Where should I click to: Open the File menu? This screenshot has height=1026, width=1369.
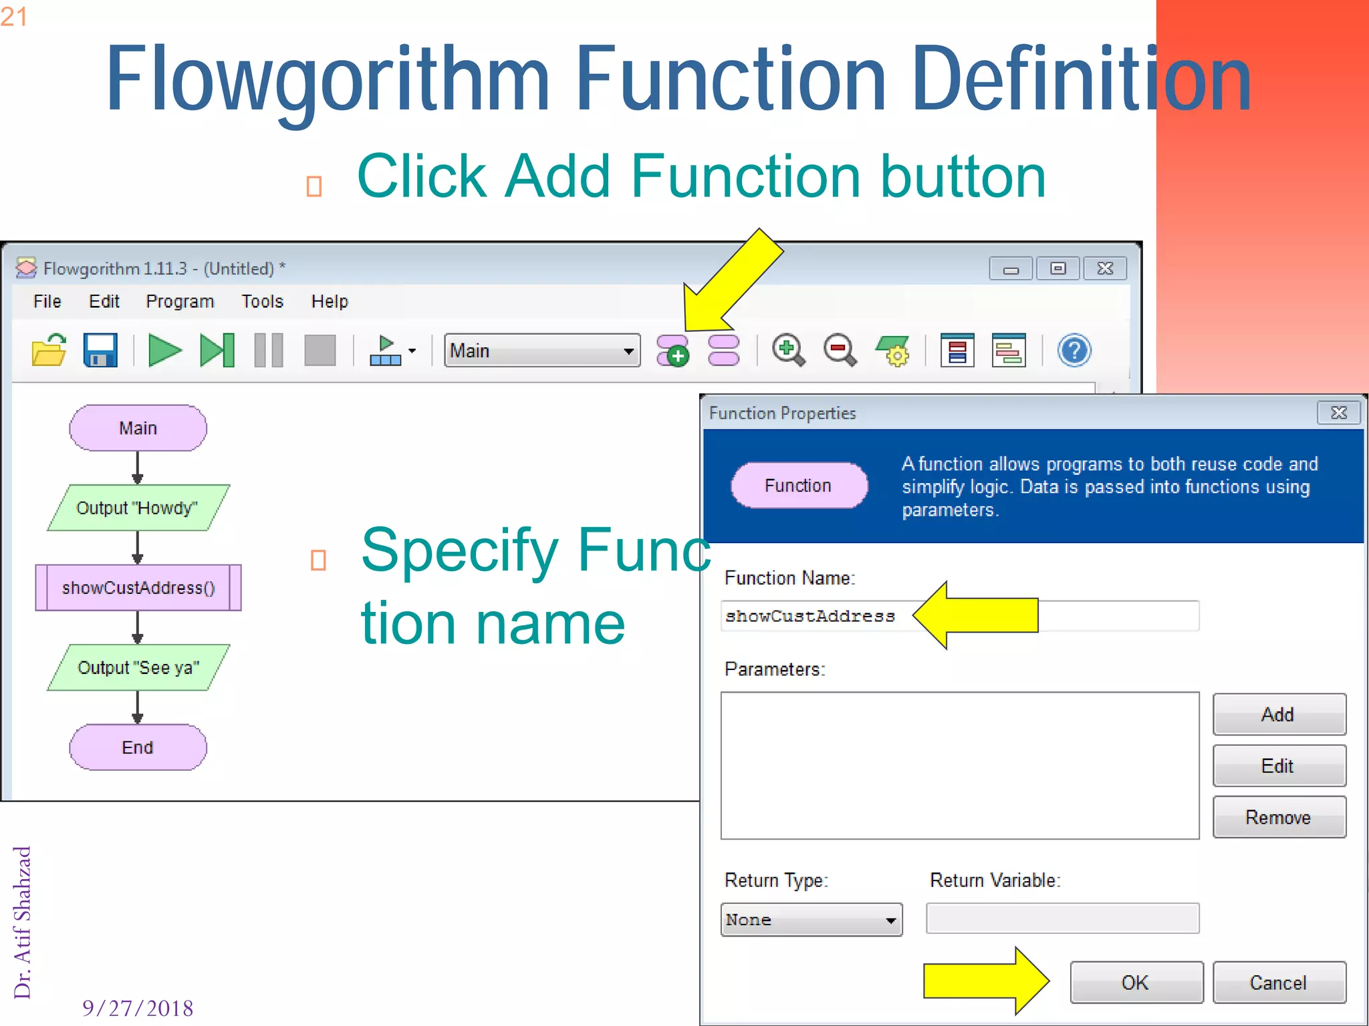click(x=47, y=301)
